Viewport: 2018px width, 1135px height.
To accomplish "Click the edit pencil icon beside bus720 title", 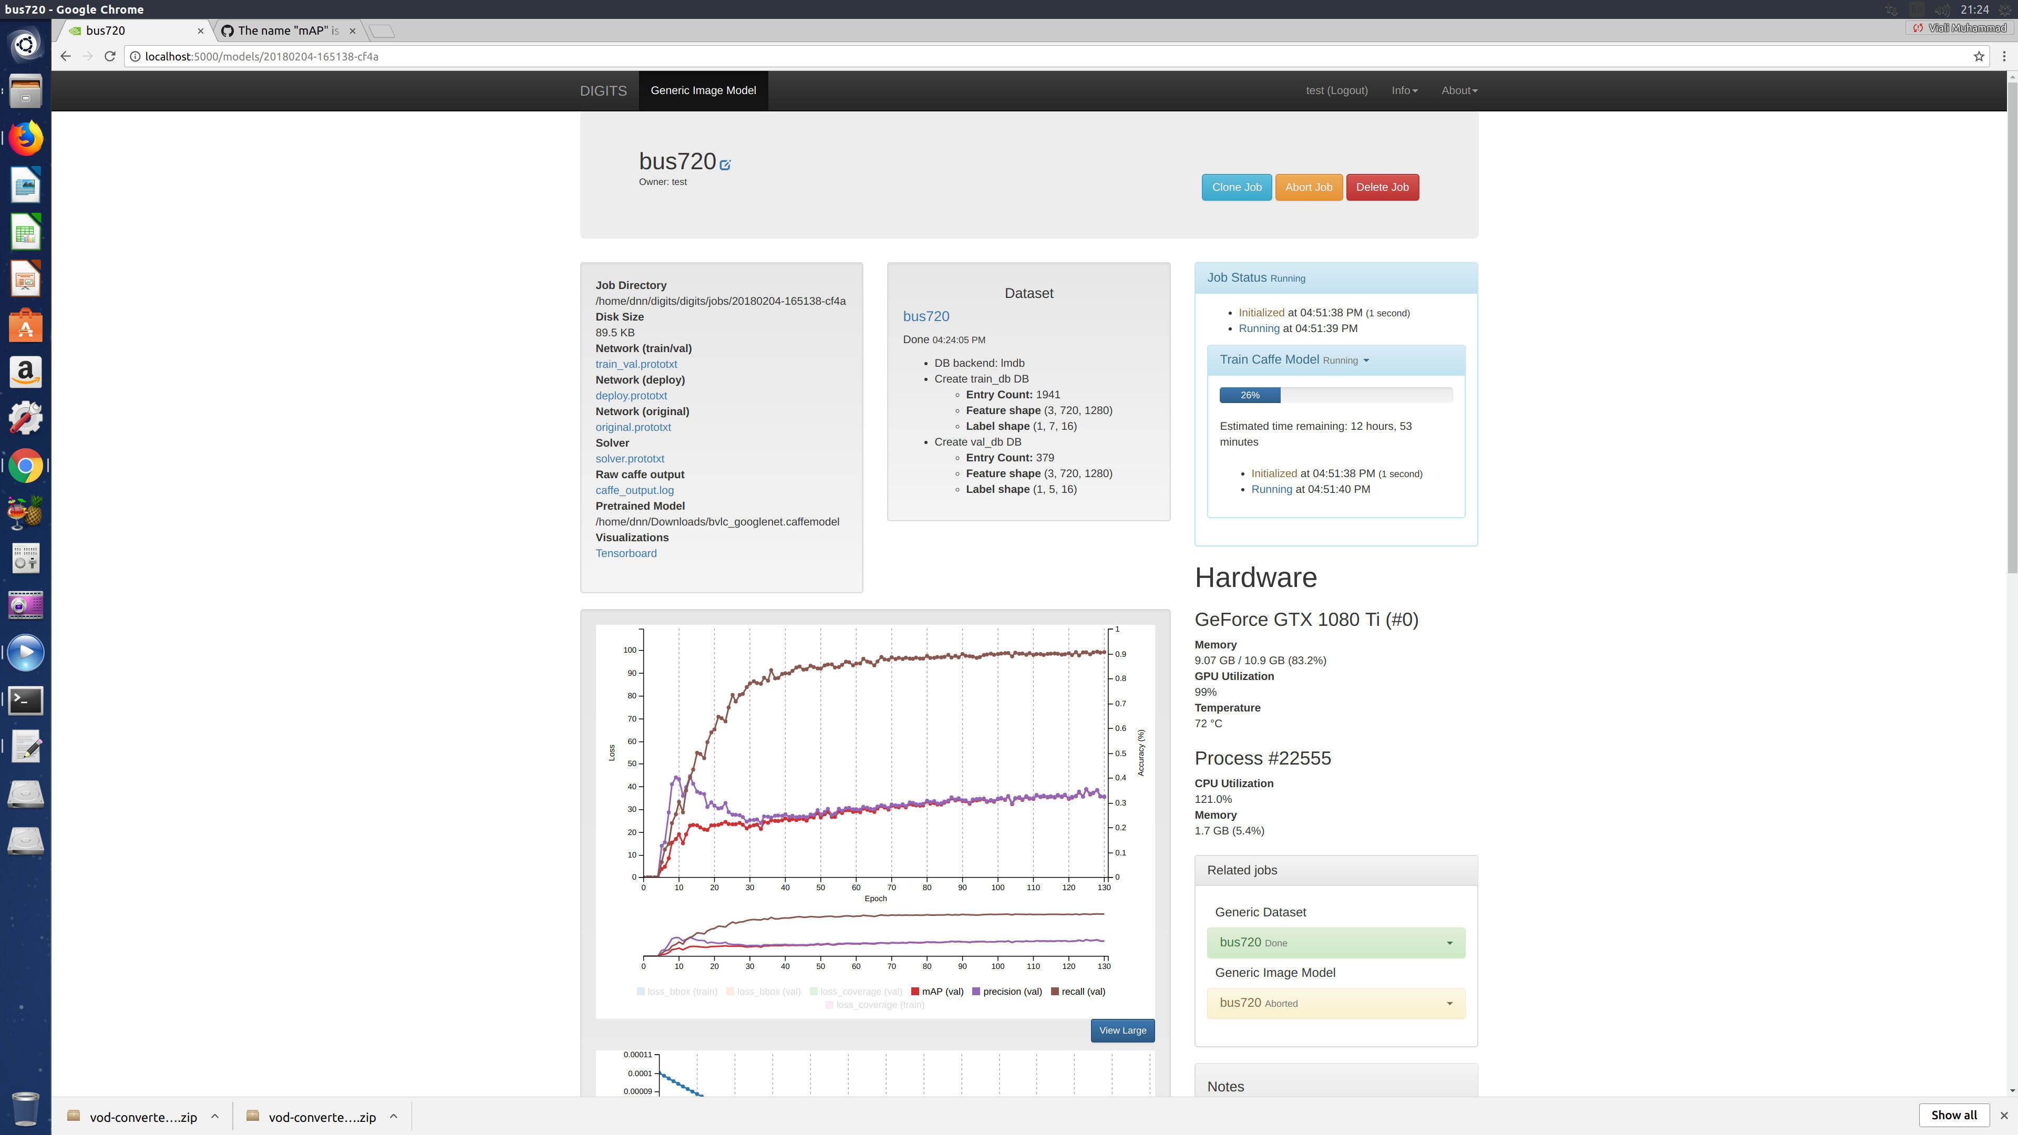I will click(725, 164).
